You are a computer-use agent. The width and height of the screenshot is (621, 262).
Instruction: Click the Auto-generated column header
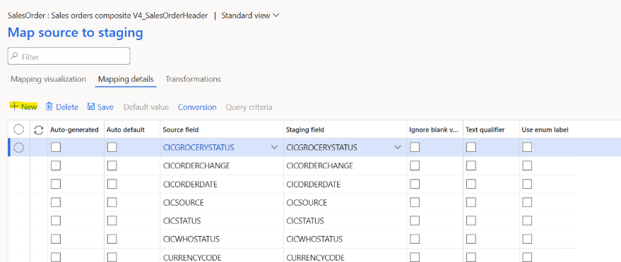click(x=74, y=130)
